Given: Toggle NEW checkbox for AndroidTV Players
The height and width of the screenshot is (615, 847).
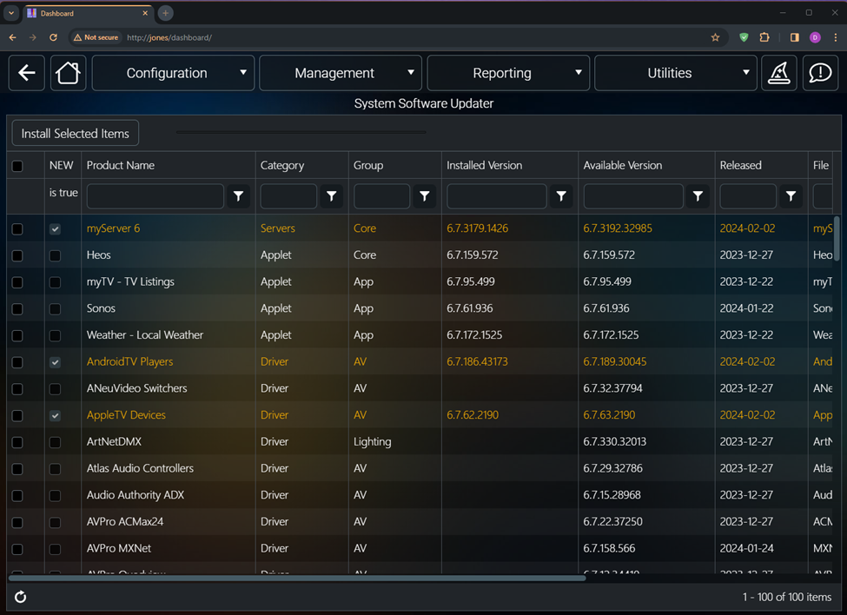Looking at the screenshot, I should click(x=55, y=362).
